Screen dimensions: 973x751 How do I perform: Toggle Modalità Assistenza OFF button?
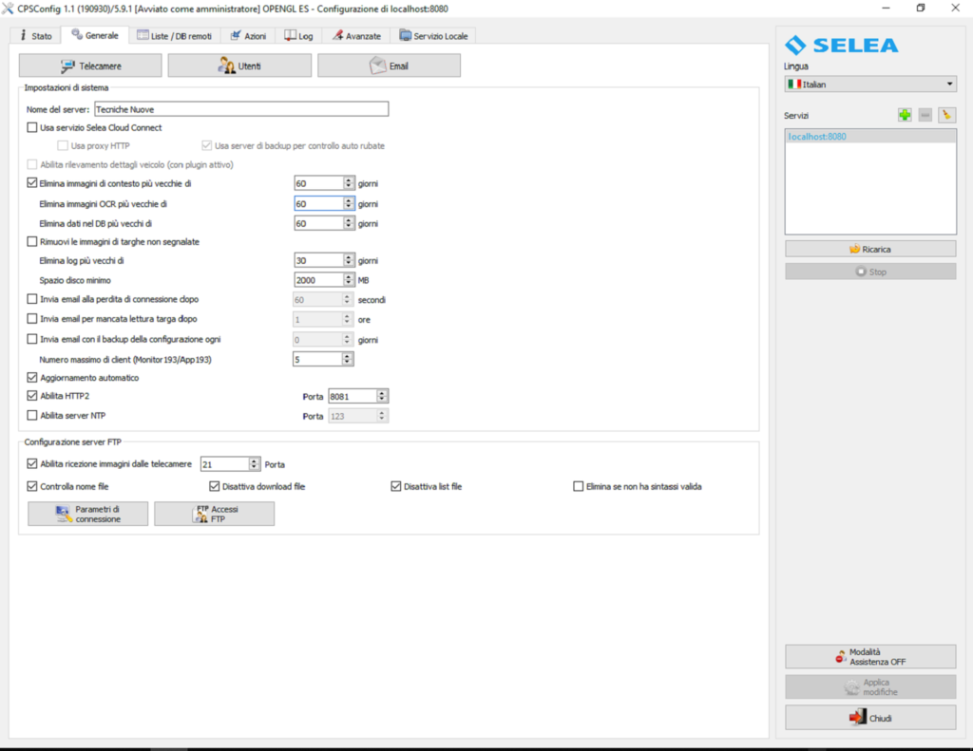pos(869,657)
